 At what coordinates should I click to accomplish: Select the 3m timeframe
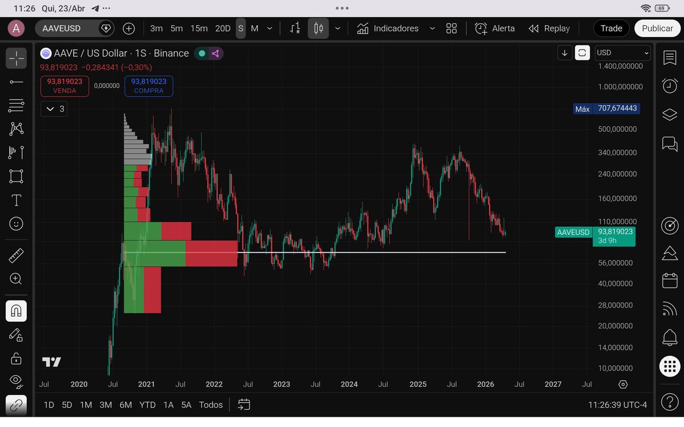click(x=156, y=28)
